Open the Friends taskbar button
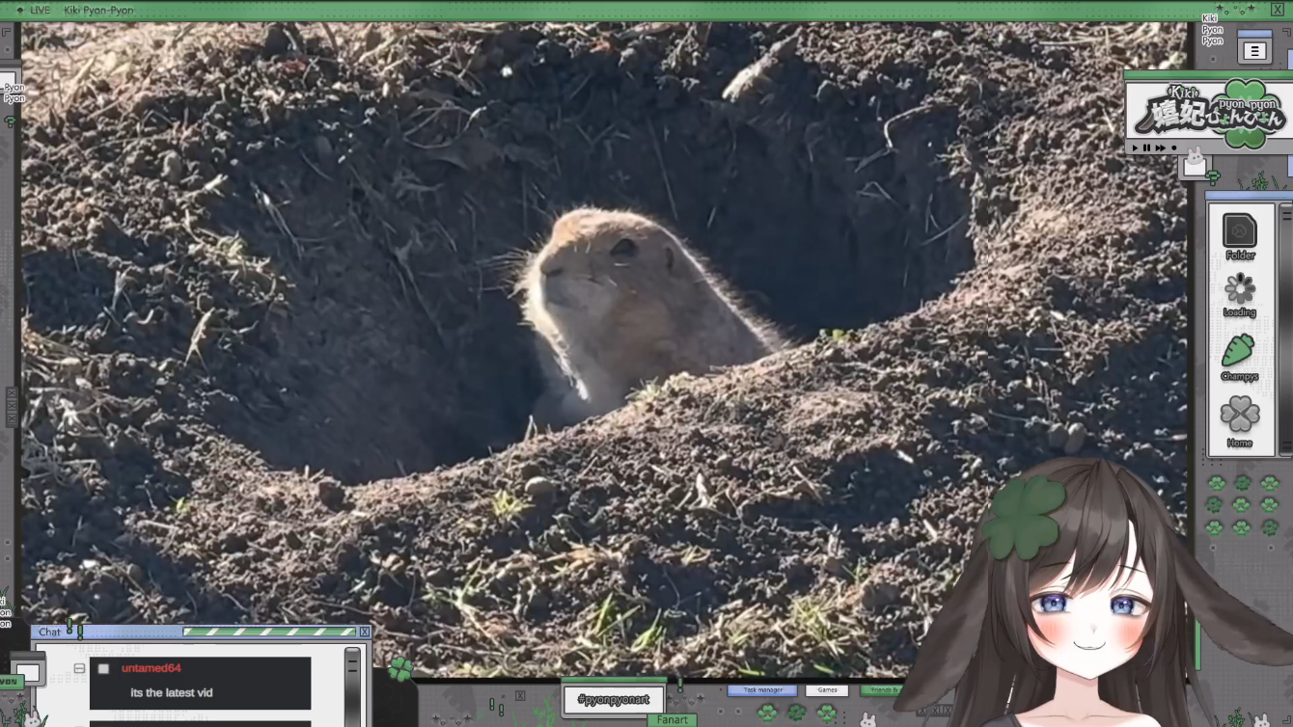1293x727 pixels. point(883,690)
